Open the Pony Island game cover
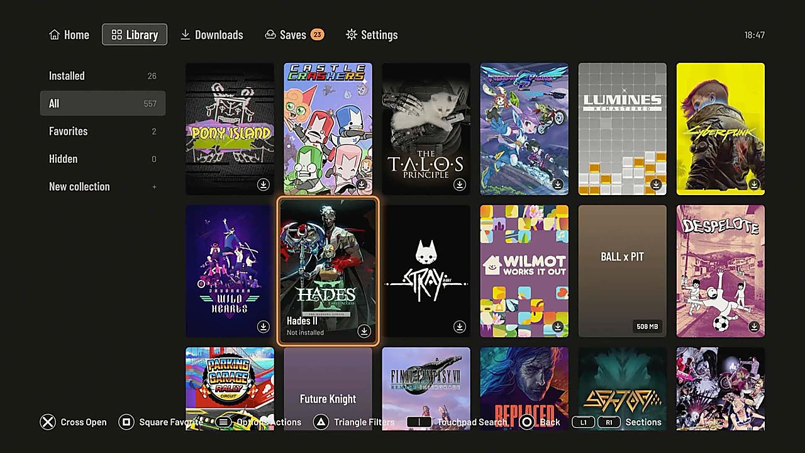The width and height of the screenshot is (805, 453). (230, 129)
